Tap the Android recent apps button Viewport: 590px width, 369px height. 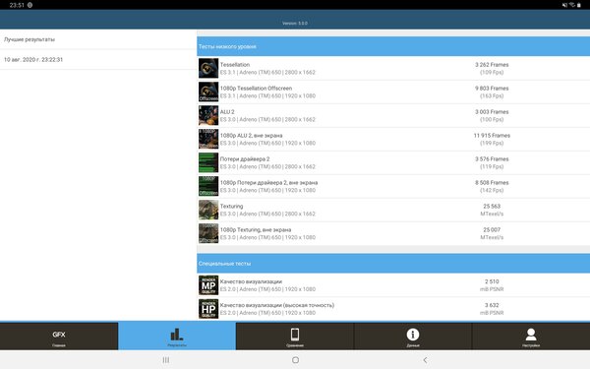point(166,360)
